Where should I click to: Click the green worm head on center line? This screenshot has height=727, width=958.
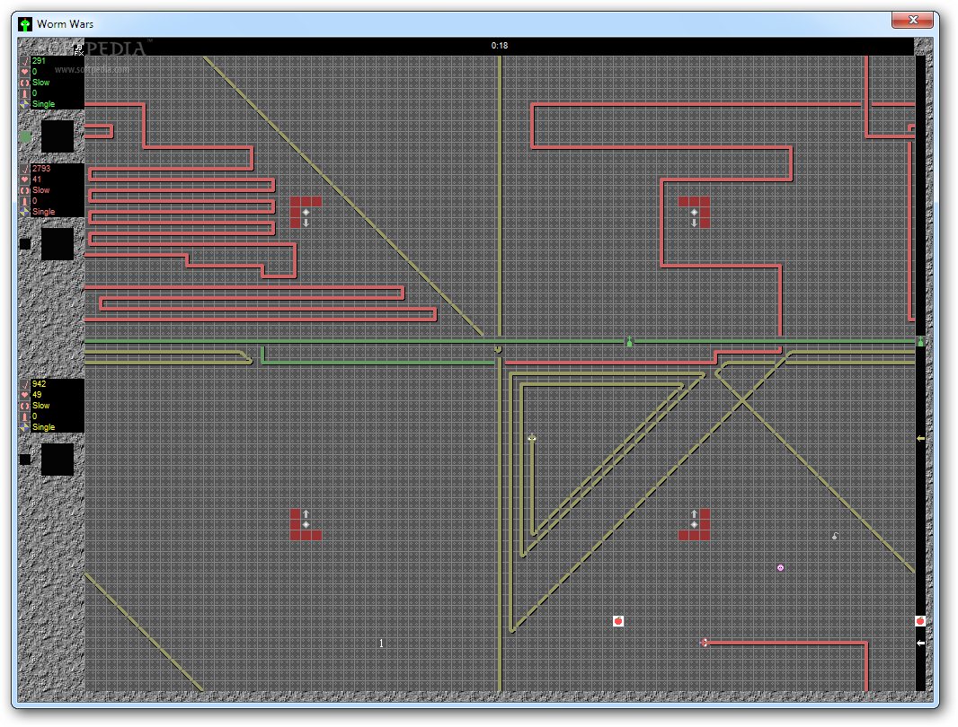click(629, 342)
